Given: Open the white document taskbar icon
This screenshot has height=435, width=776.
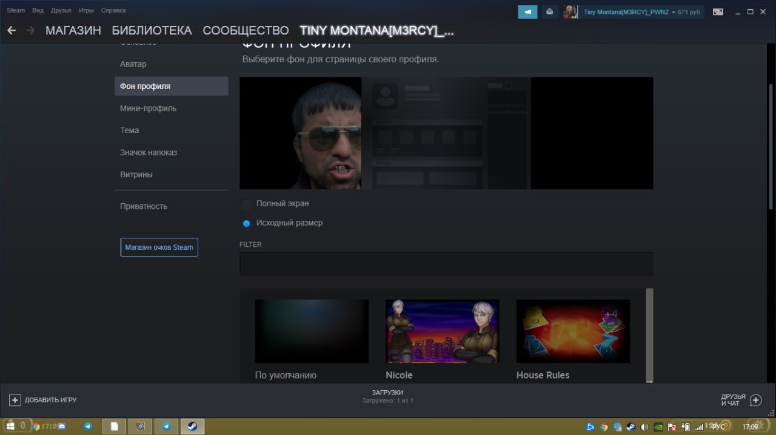Looking at the screenshot, I should coord(114,427).
